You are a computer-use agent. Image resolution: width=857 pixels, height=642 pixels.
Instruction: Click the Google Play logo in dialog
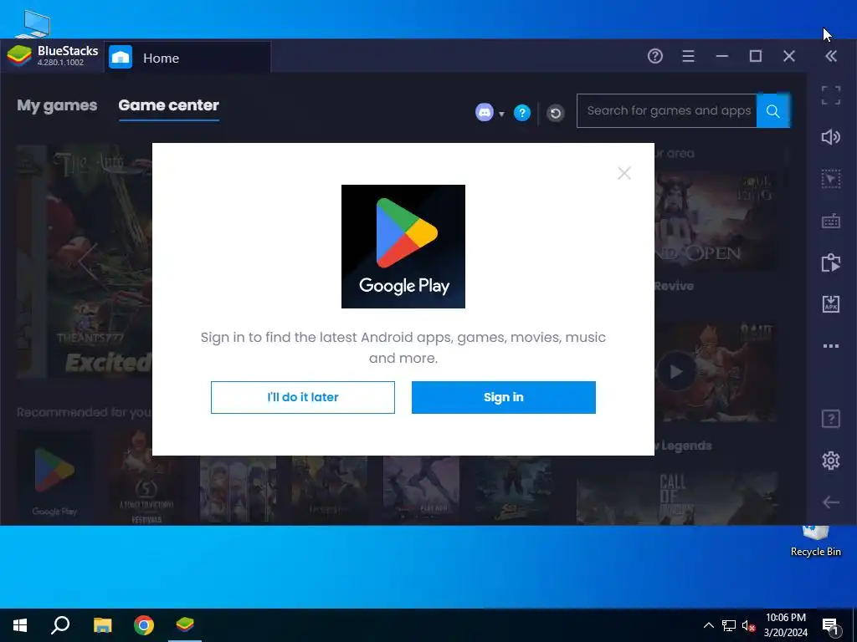tap(403, 247)
